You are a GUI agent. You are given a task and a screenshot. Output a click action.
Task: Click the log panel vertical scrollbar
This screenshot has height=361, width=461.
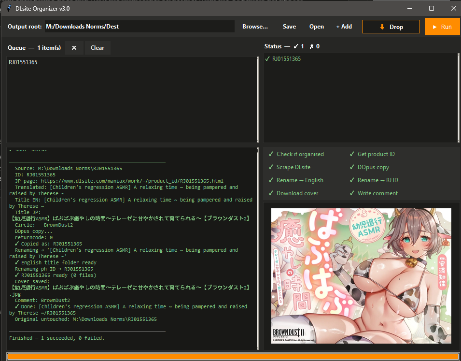258,248
